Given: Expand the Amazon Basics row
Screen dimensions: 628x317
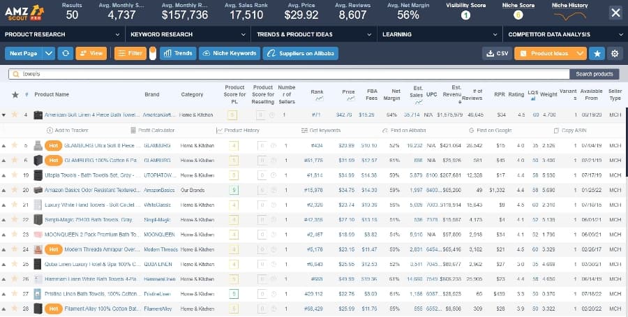Looking at the screenshot, I should pos(3,190).
